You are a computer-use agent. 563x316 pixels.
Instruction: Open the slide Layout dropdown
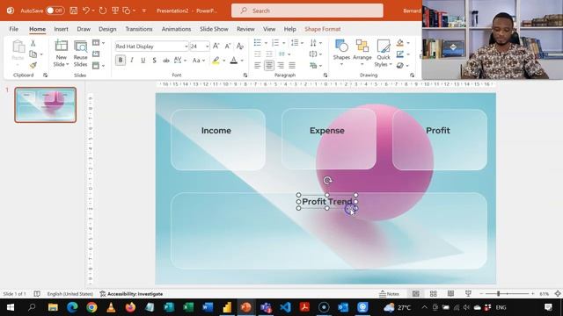(99, 43)
